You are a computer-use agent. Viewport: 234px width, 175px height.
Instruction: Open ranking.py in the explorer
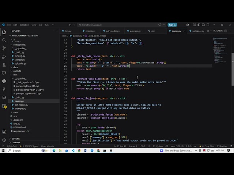tap(20, 56)
